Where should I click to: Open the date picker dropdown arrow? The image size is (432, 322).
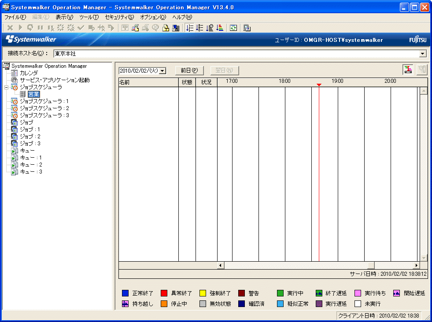(x=162, y=71)
